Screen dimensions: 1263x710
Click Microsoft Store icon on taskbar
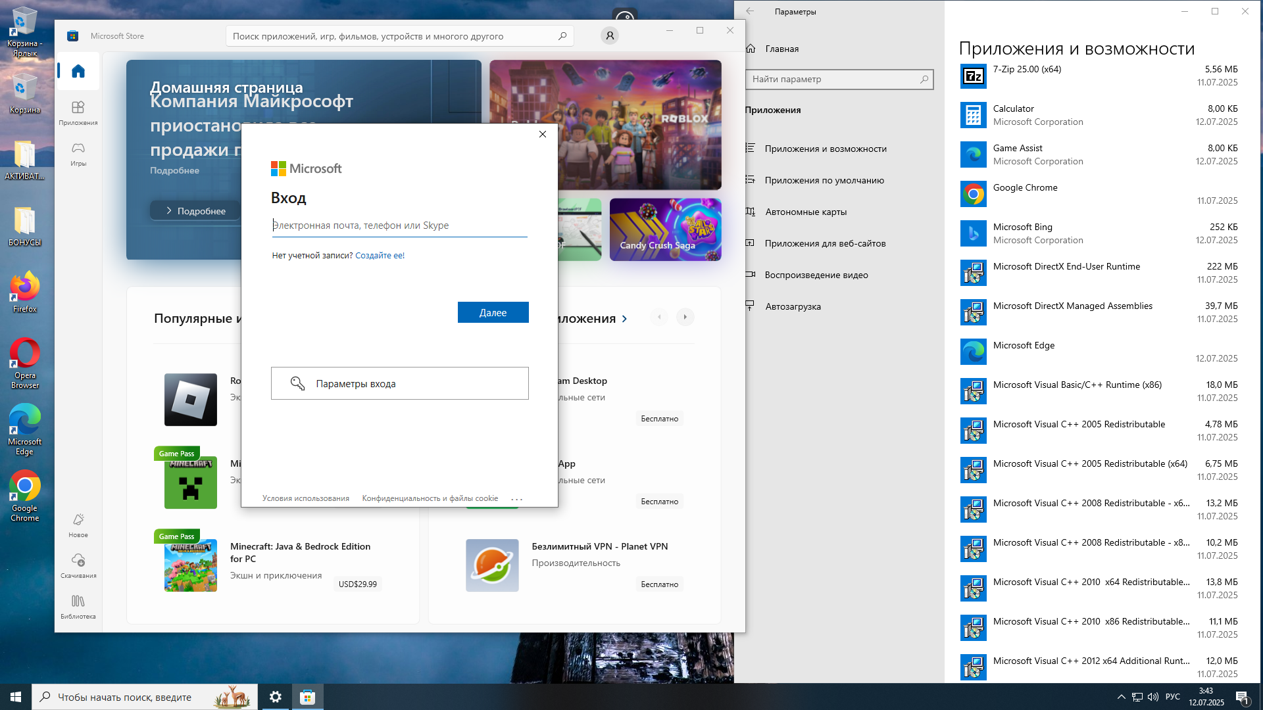tap(307, 697)
